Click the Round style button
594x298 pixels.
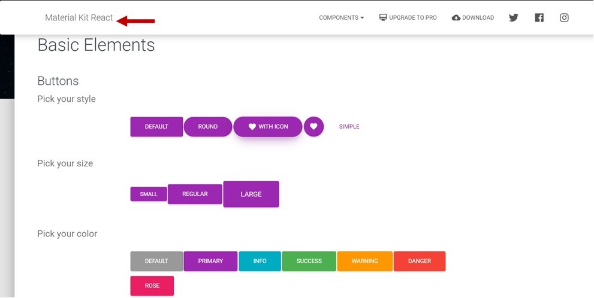click(208, 127)
